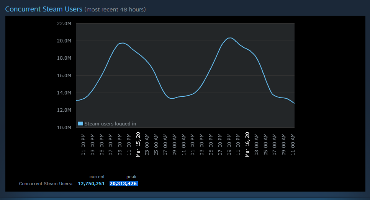Viewport: 370px width, 200px height.
Task: Click the 'peak' column header
Action: tap(131, 177)
